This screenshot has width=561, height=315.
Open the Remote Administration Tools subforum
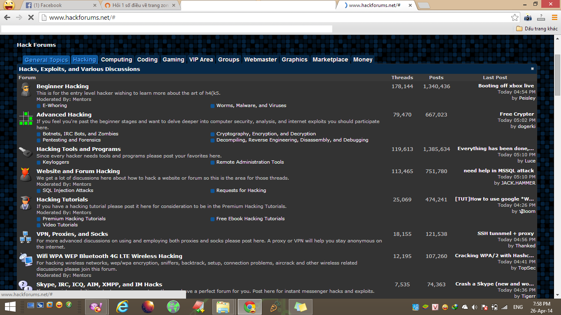[250, 162]
